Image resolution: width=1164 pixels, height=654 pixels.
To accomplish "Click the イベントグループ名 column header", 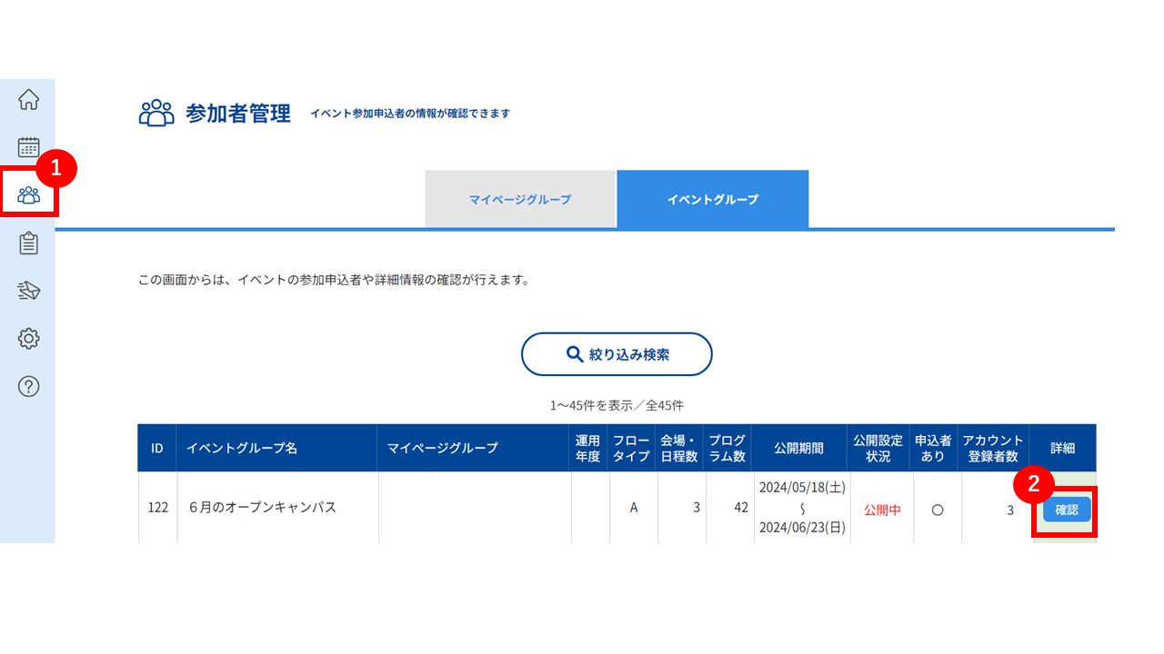I will 276,448.
